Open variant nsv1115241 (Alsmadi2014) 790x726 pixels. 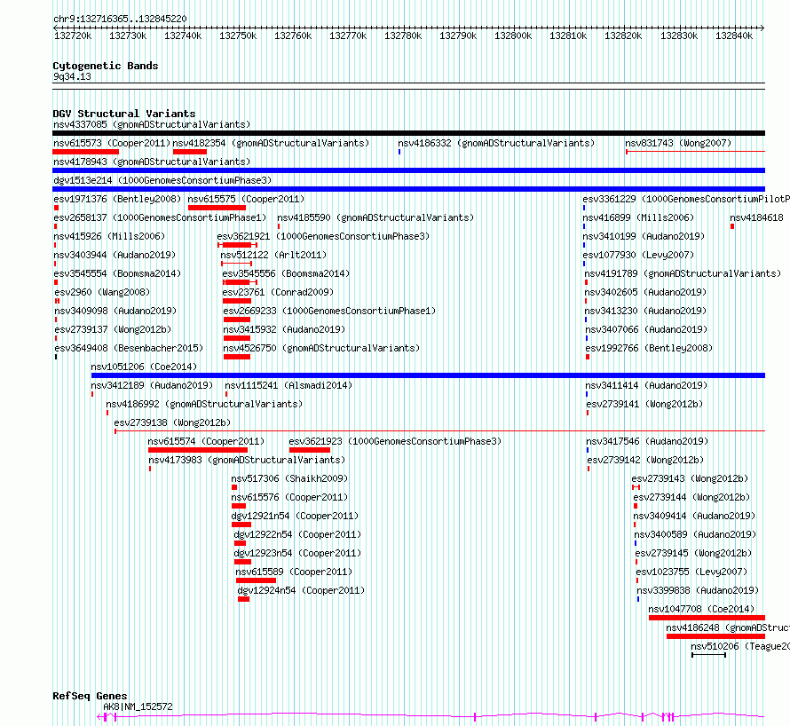(x=288, y=385)
